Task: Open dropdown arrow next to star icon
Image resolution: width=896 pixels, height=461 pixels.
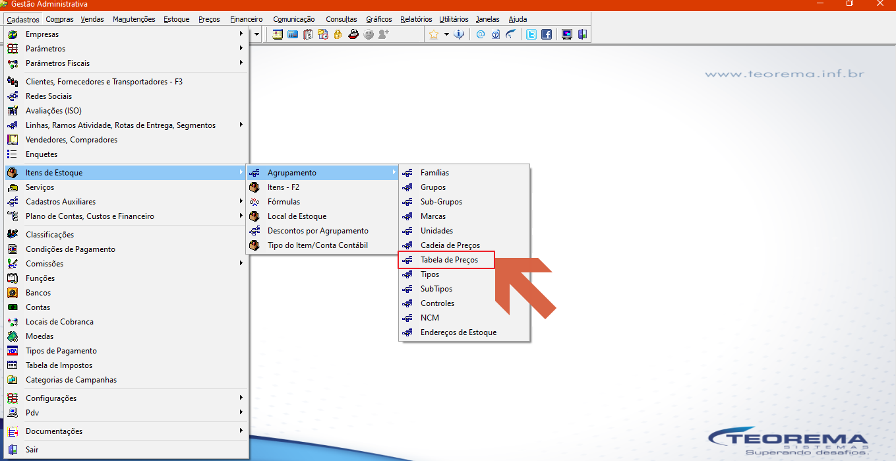Action: (446, 34)
